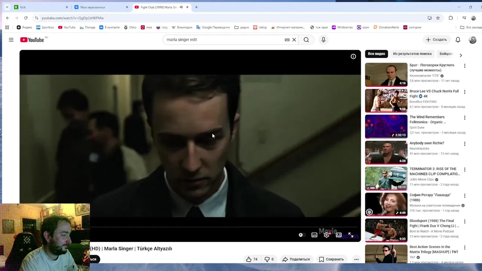The image size is (482, 271).
Task: Select the Из результатов поиска chip
Action: coord(412,54)
